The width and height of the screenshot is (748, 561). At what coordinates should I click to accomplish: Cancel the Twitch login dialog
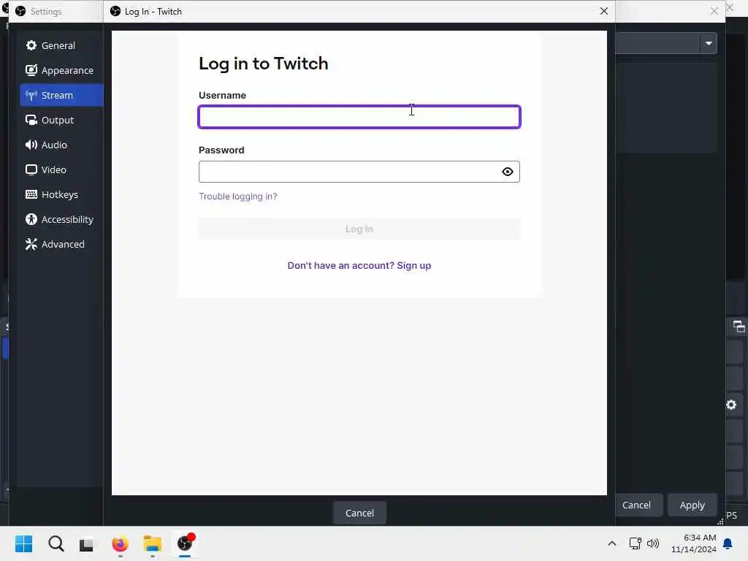[x=359, y=513]
